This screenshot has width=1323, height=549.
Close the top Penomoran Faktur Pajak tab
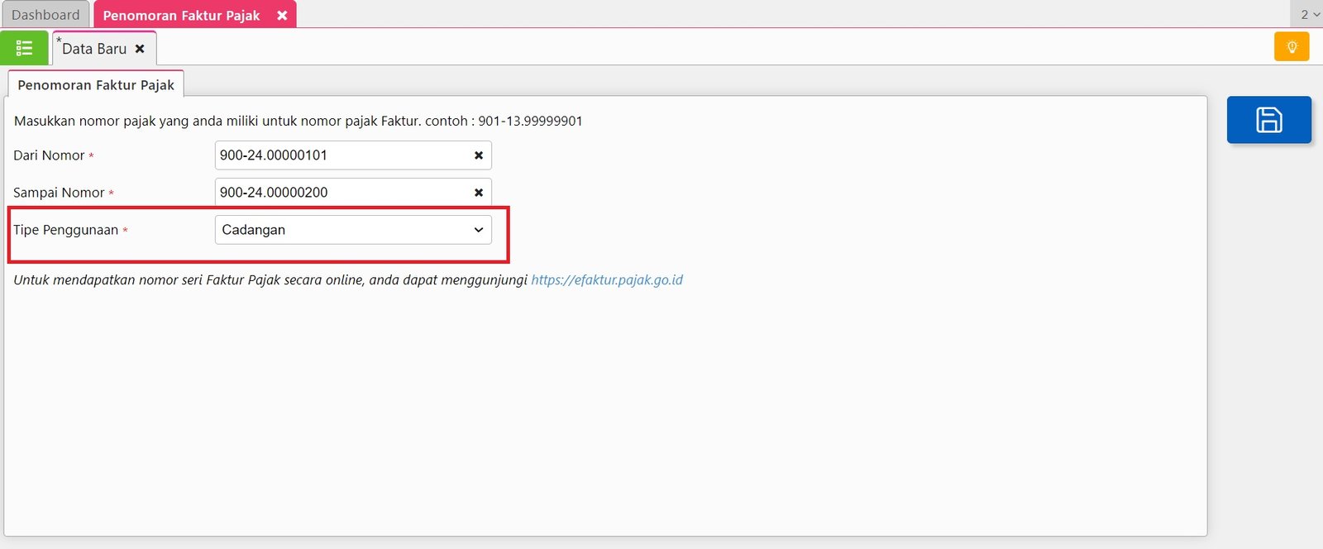click(x=282, y=16)
